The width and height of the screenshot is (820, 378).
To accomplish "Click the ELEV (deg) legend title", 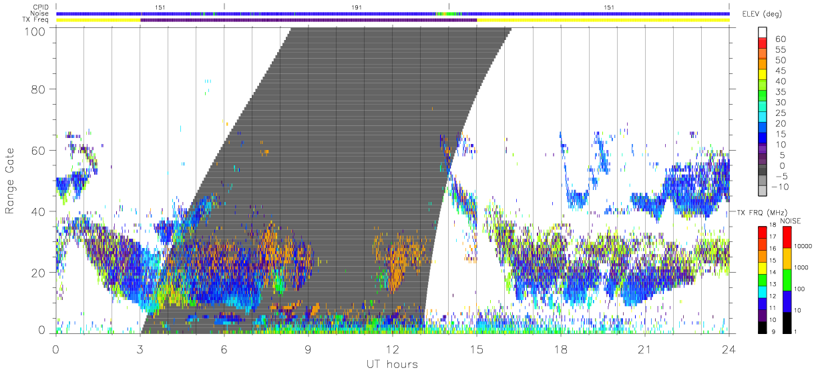I will [x=762, y=14].
